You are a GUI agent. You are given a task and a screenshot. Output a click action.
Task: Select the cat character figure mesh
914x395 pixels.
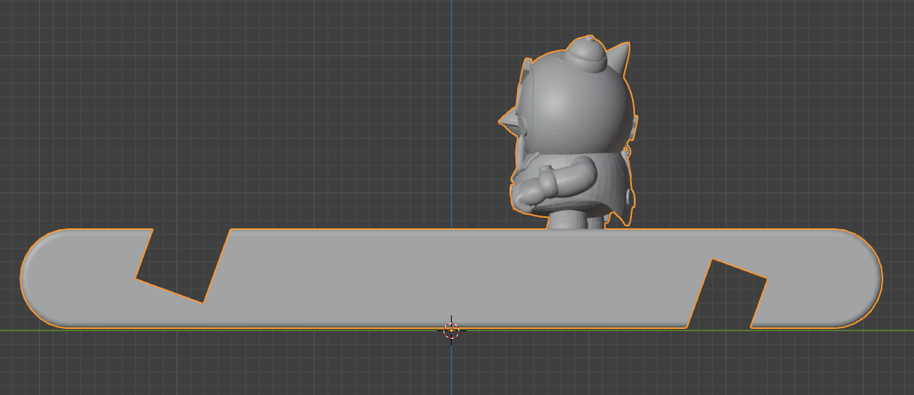tap(569, 131)
